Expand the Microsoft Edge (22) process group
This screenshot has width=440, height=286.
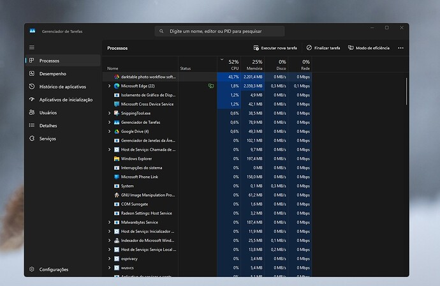click(109, 86)
